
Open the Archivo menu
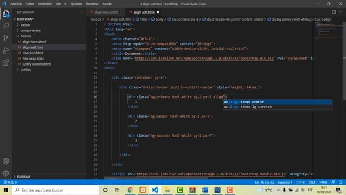coord(16,4)
